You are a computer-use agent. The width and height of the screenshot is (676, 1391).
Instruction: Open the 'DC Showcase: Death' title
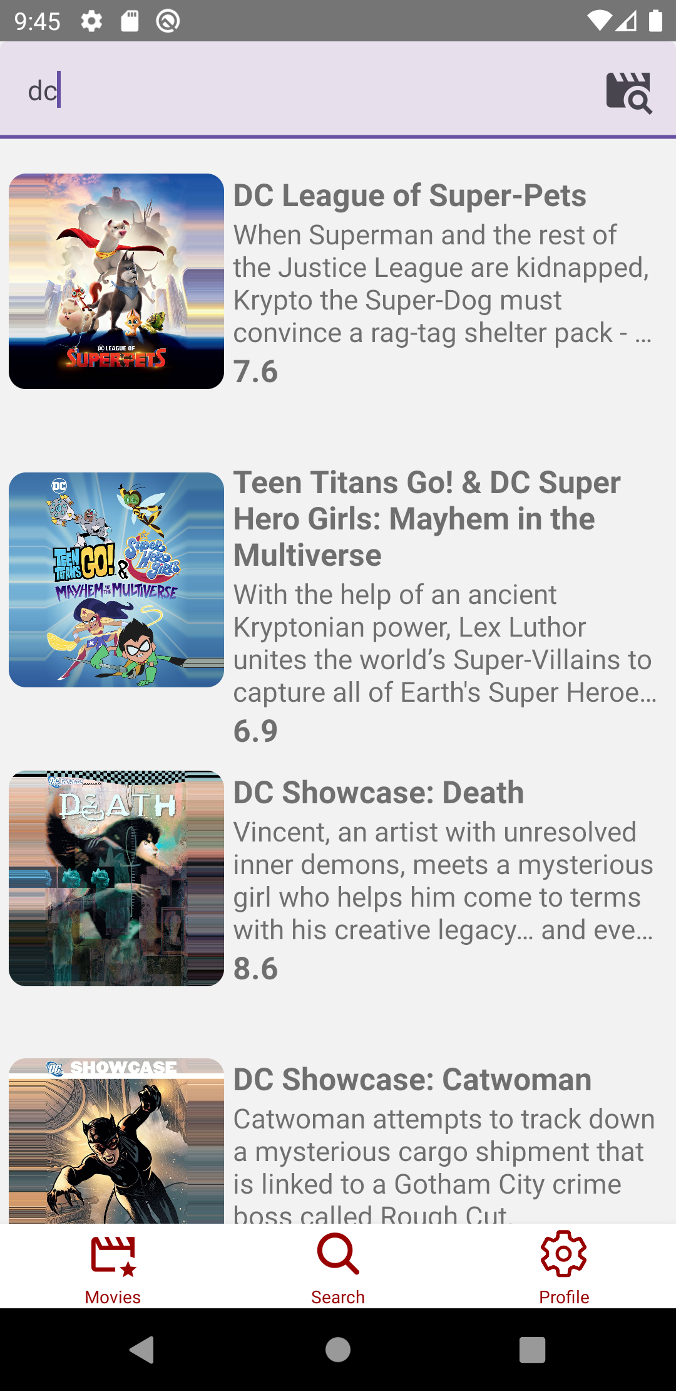(x=379, y=793)
